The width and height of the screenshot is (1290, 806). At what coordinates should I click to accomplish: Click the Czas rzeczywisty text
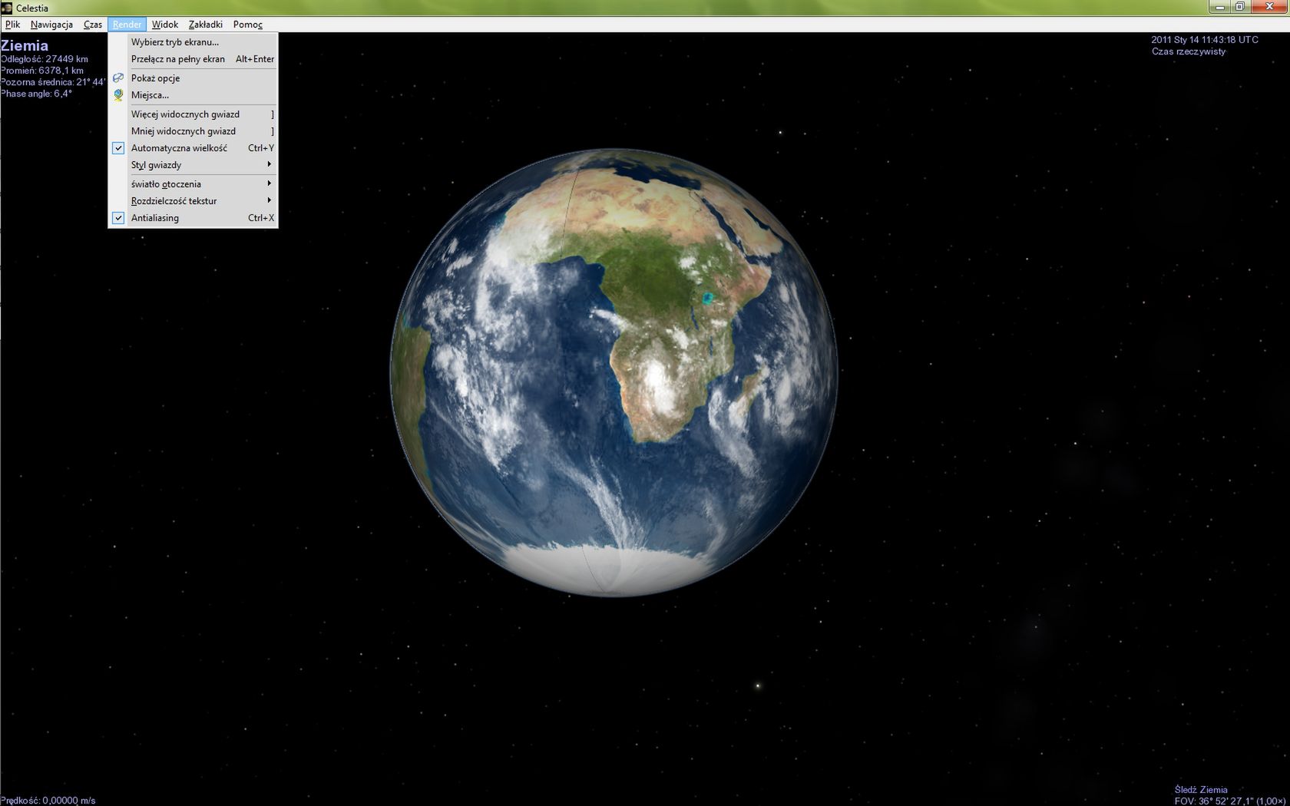(1189, 51)
